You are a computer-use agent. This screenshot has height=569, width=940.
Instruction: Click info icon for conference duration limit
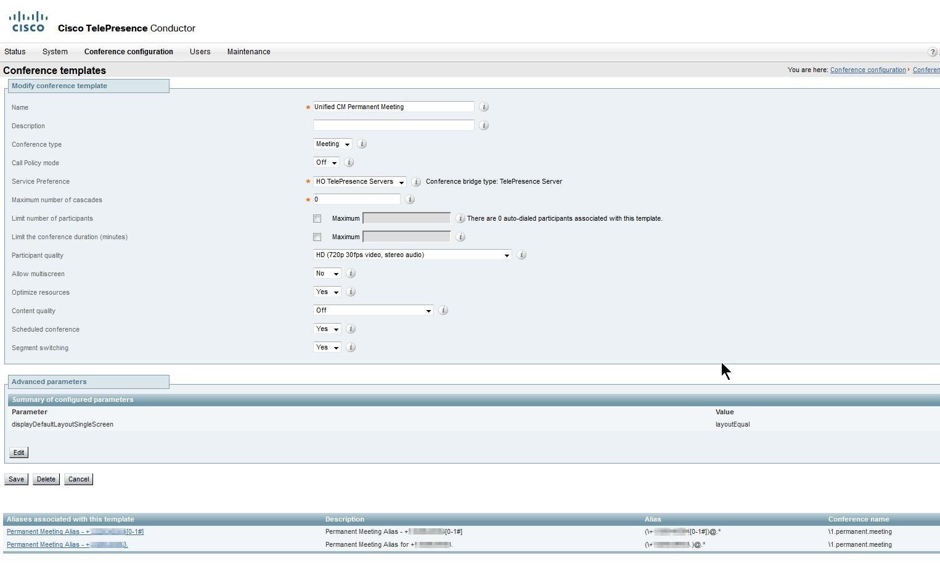pyautogui.click(x=460, y=237)
